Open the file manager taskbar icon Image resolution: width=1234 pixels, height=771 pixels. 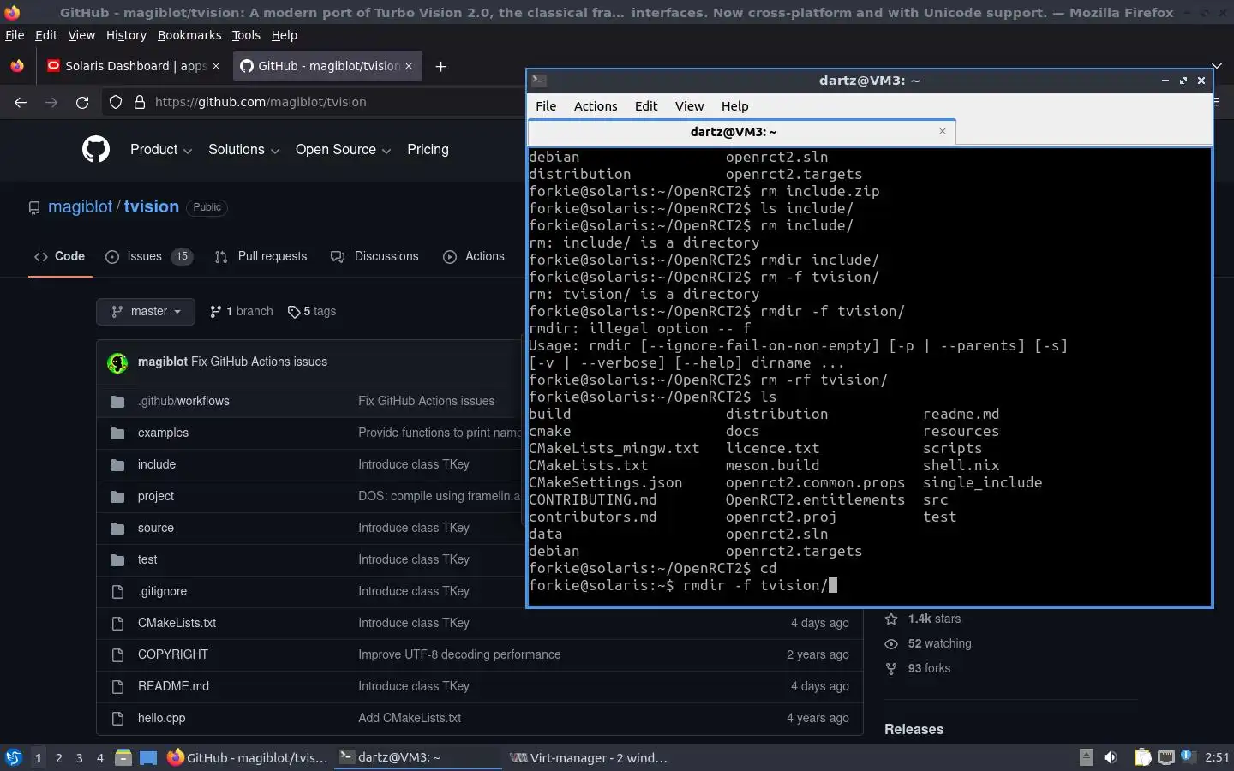[123, 757]
